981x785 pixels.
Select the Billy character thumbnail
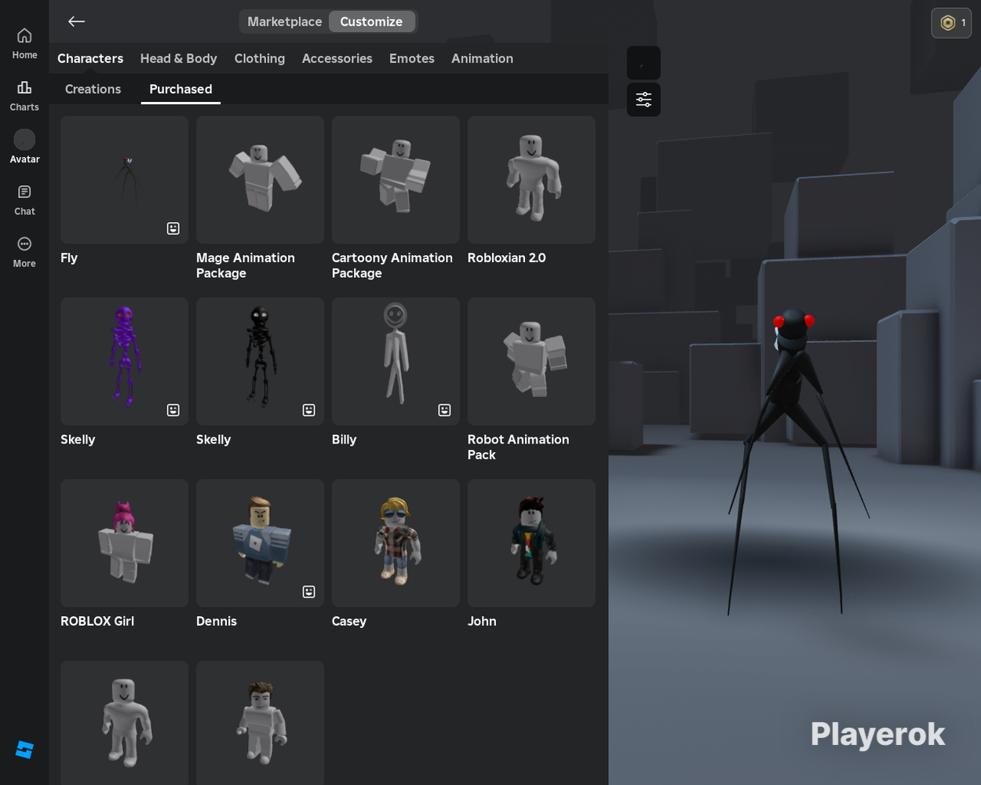(396, 361)
